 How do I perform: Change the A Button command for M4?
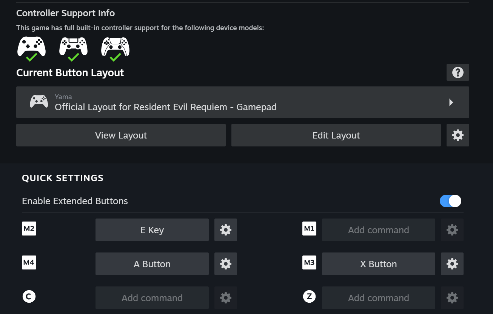click(152, 264)
